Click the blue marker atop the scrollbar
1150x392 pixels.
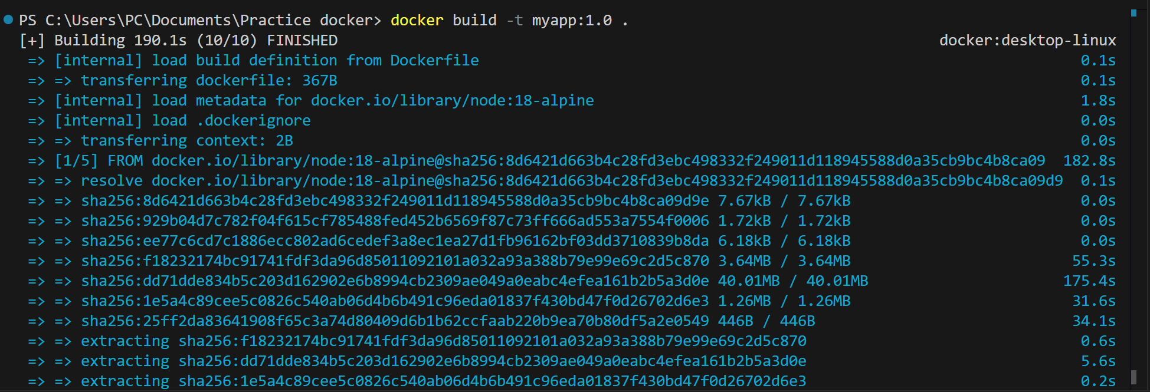click(1133, 13)
